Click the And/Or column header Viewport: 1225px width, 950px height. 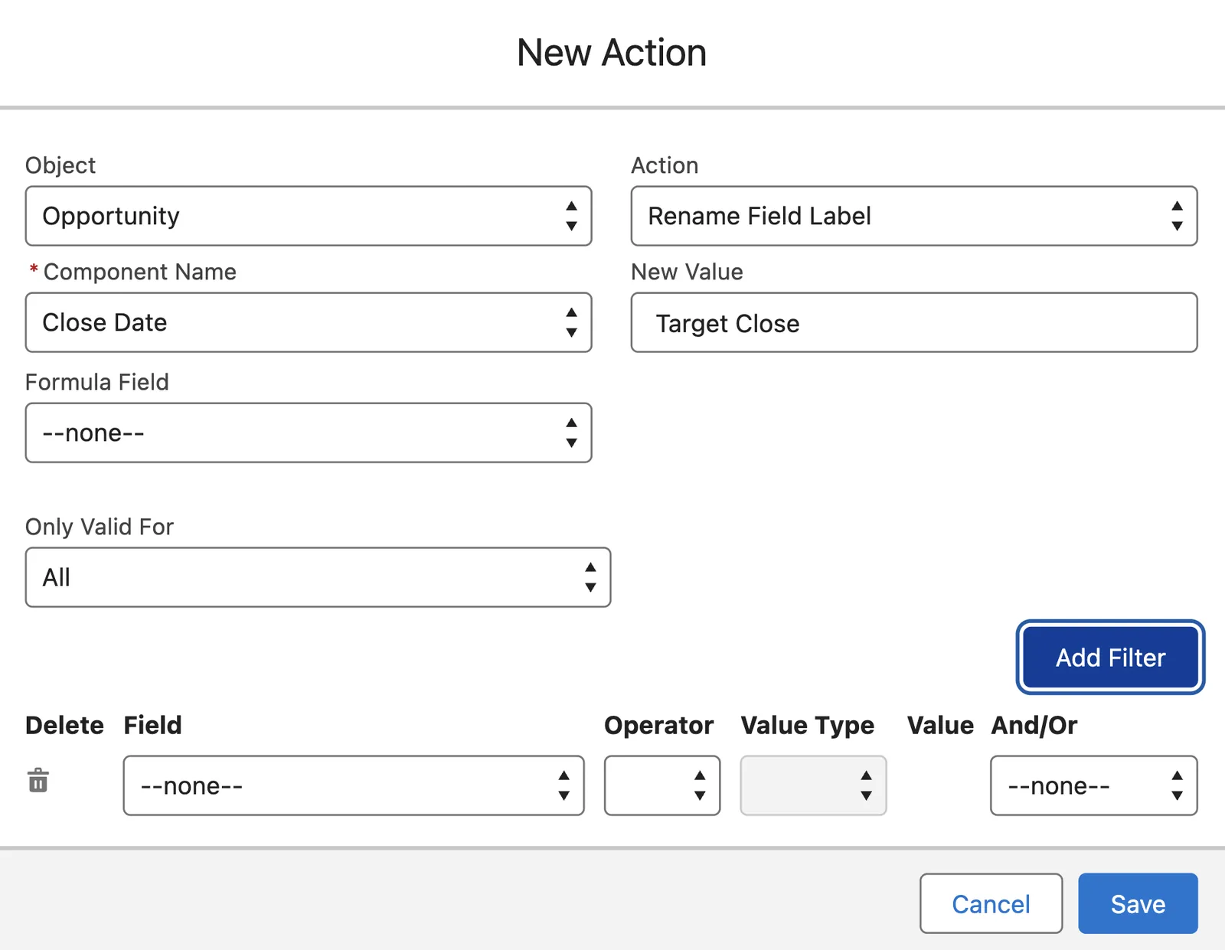click(x=1034, y=725)
